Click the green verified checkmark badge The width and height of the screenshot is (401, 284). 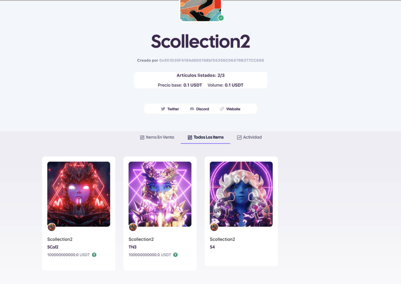click(x=221, y=18)
